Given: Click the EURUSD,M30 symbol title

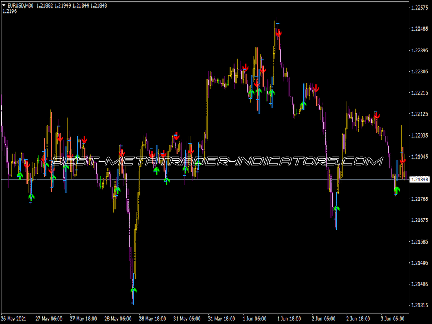Looking at the screenshot, I should tap(21, 5).
